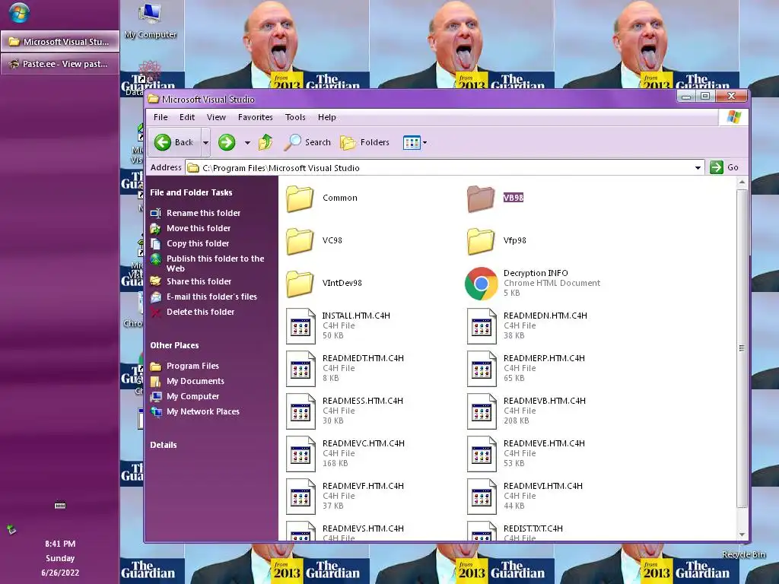Go to My Documents in Other Places
779x584 pixels.
pos(196,382)
